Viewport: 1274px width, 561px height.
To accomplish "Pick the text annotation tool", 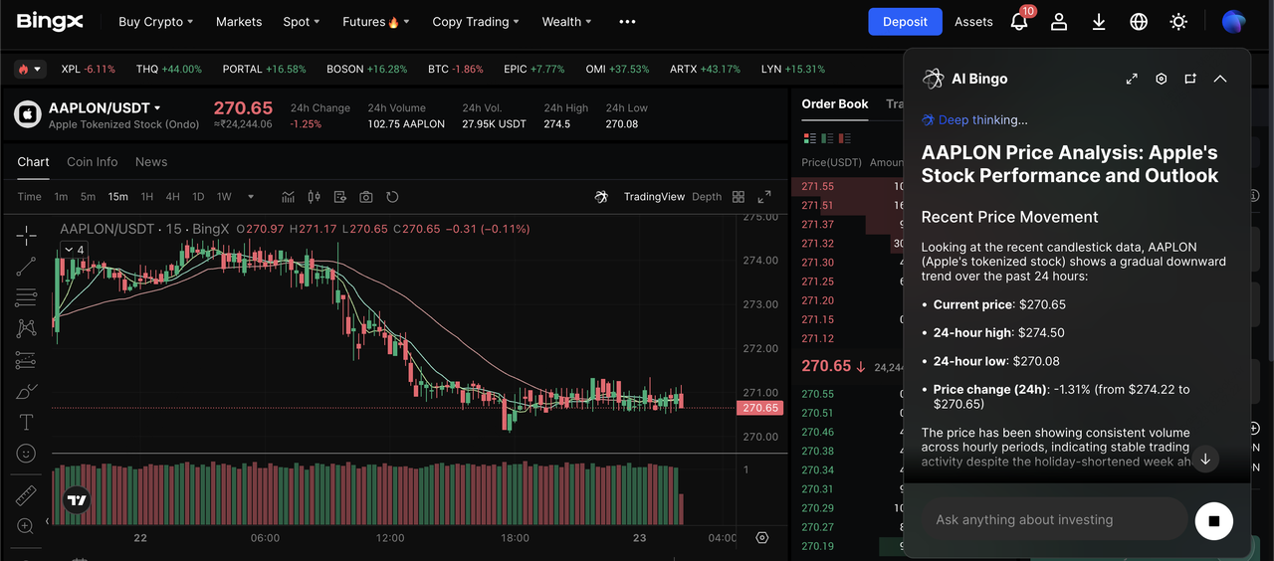I will pyautogui.click(x=26, y=423).
